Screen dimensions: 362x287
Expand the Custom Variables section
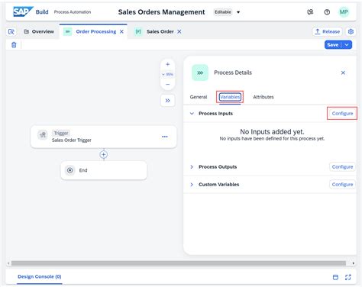[x=192, y=185]
